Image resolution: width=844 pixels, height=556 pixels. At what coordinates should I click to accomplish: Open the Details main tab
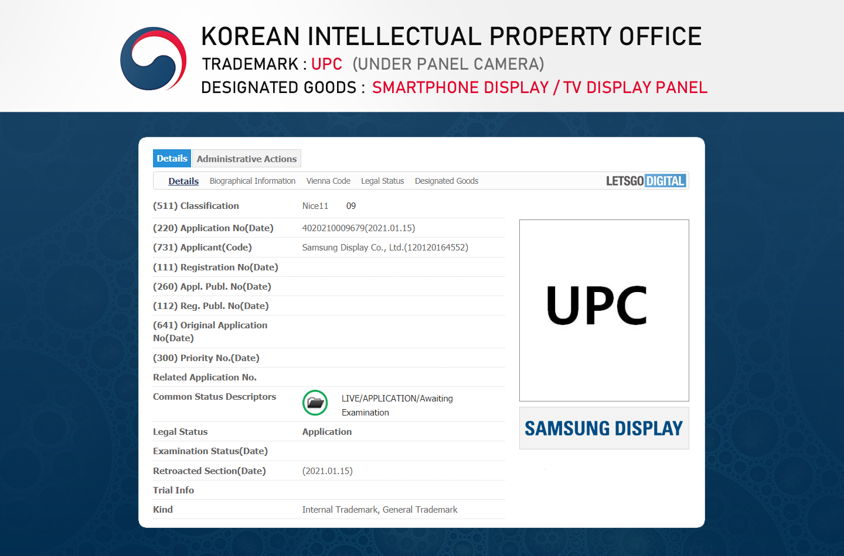point(172,159)
